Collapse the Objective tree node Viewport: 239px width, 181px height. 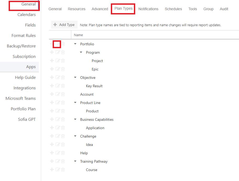pos(75,77)
